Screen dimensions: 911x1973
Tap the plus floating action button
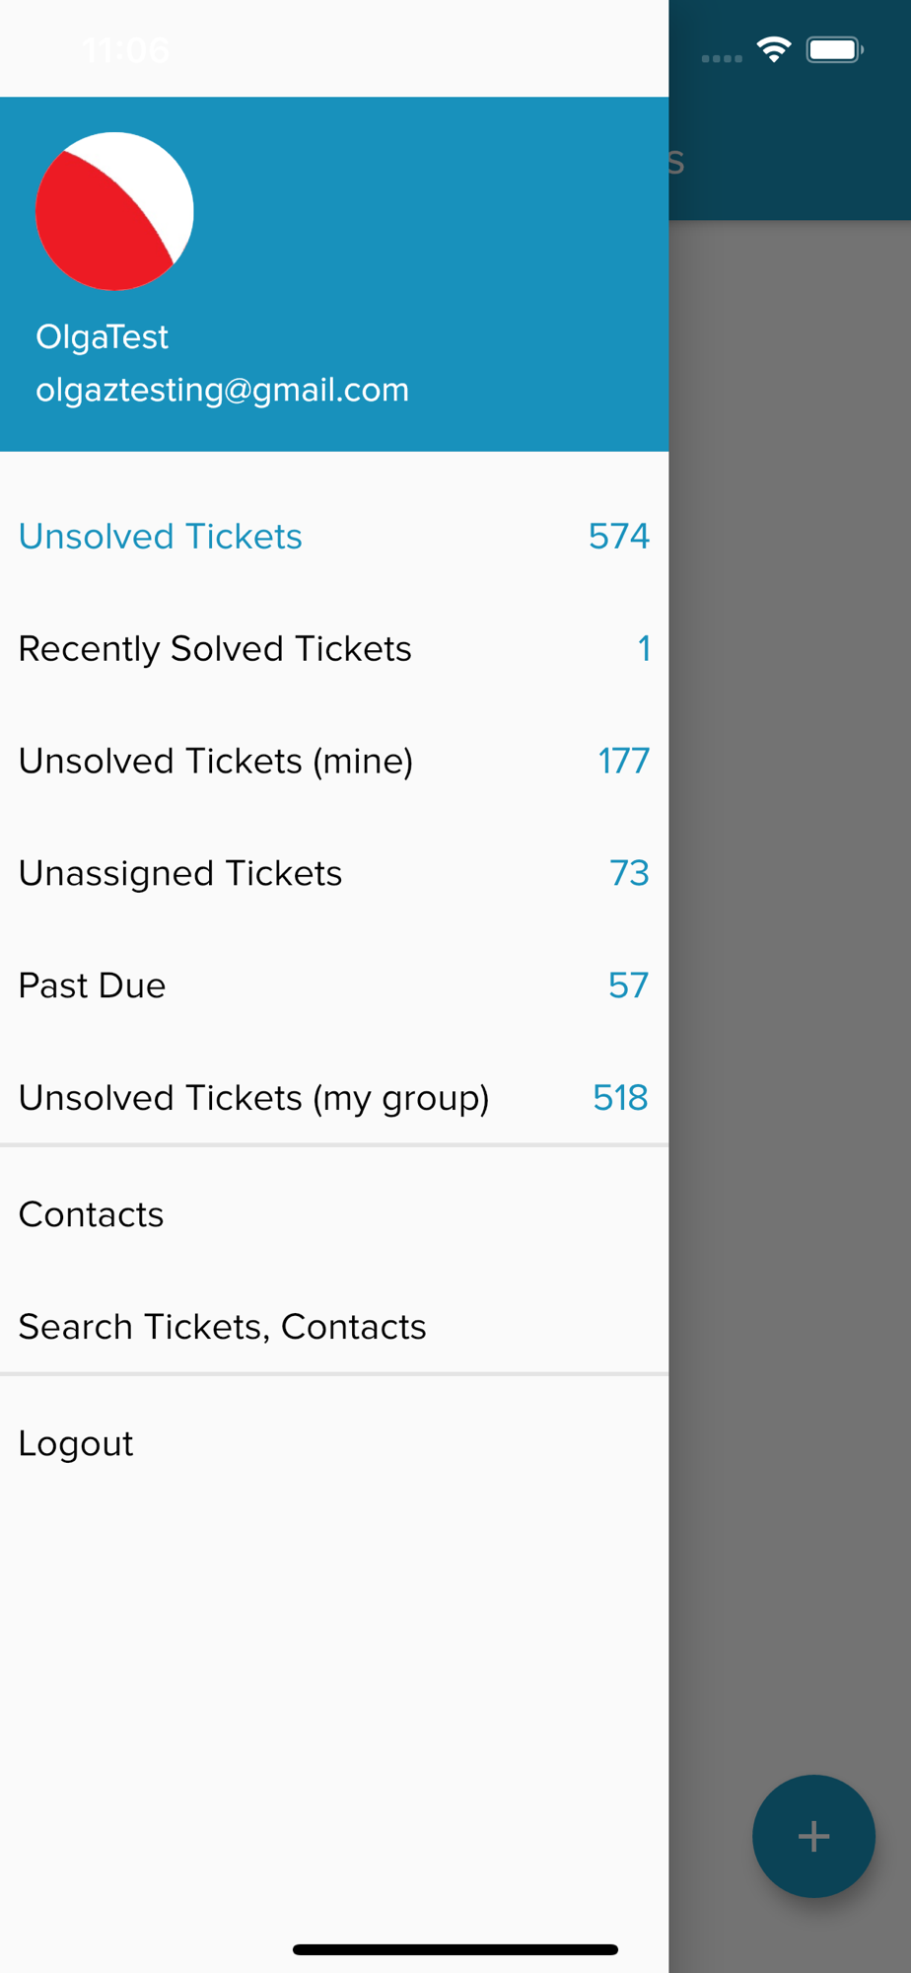813,1836
